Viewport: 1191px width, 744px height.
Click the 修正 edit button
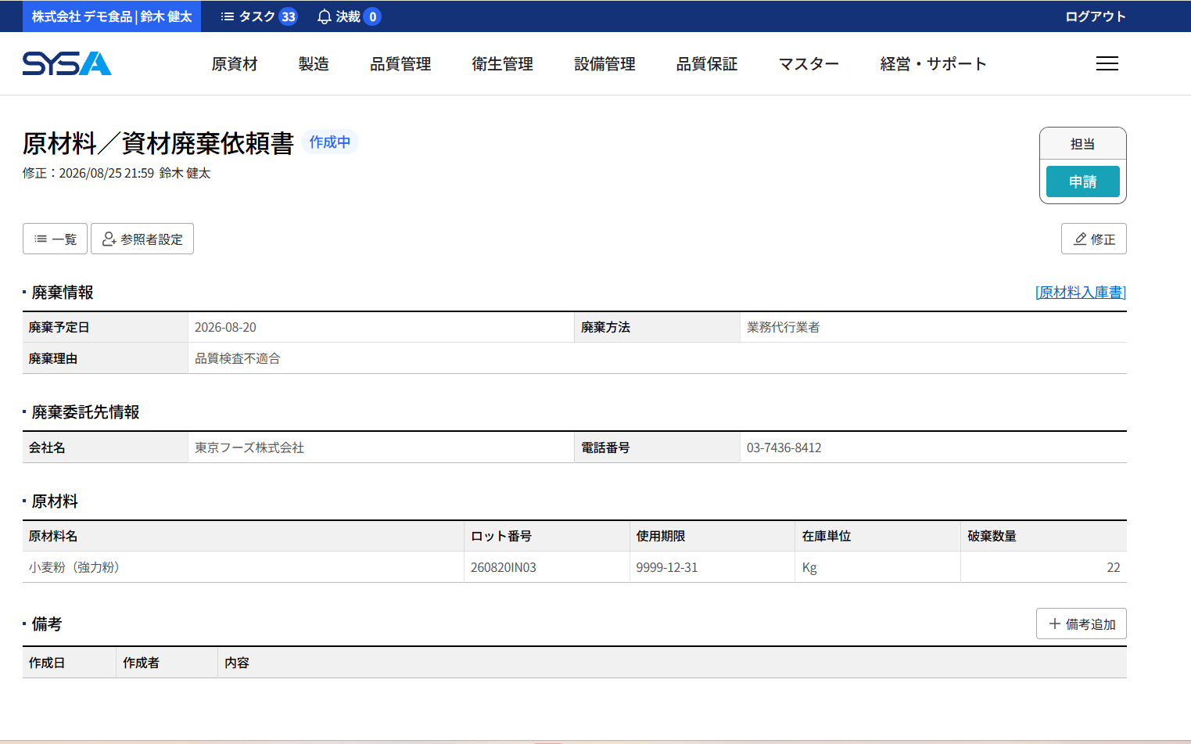(1093, 239)
